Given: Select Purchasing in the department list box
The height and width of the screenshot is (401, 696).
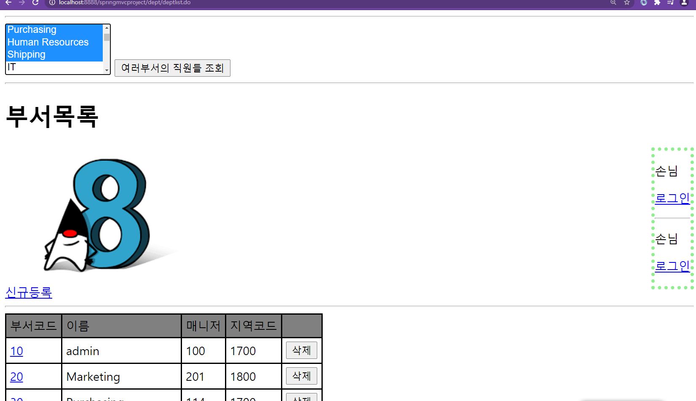Looking at the screenshot, I should [54, 30].
